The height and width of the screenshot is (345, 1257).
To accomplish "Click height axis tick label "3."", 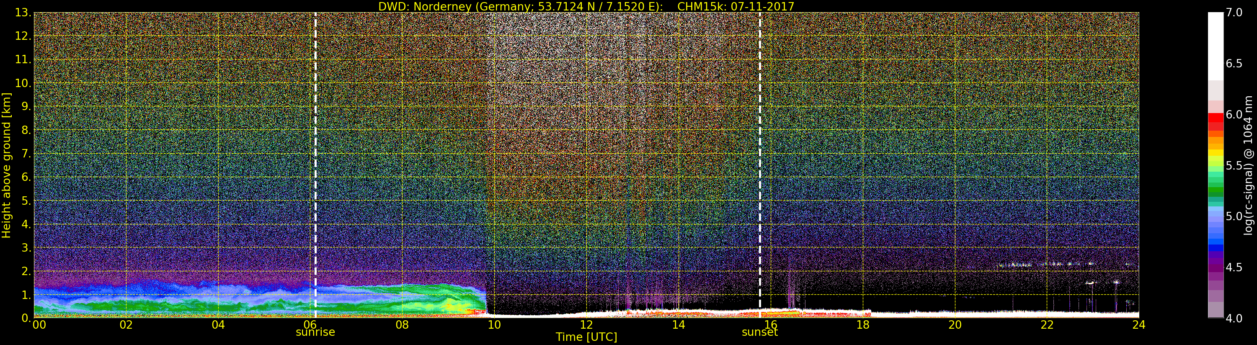I will [26, 247].
